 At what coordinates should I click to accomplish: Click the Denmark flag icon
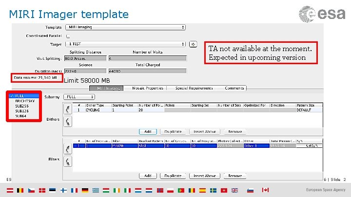[x=42, y=190]
